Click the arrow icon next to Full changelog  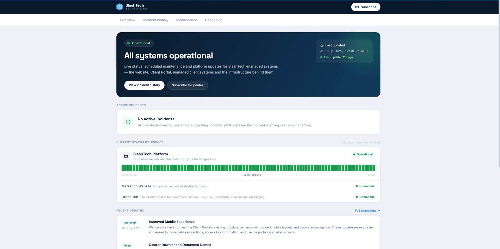pos(379,211)
